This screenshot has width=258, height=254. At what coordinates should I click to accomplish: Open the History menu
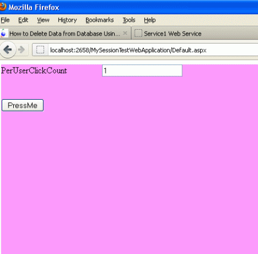coord(67,20)
